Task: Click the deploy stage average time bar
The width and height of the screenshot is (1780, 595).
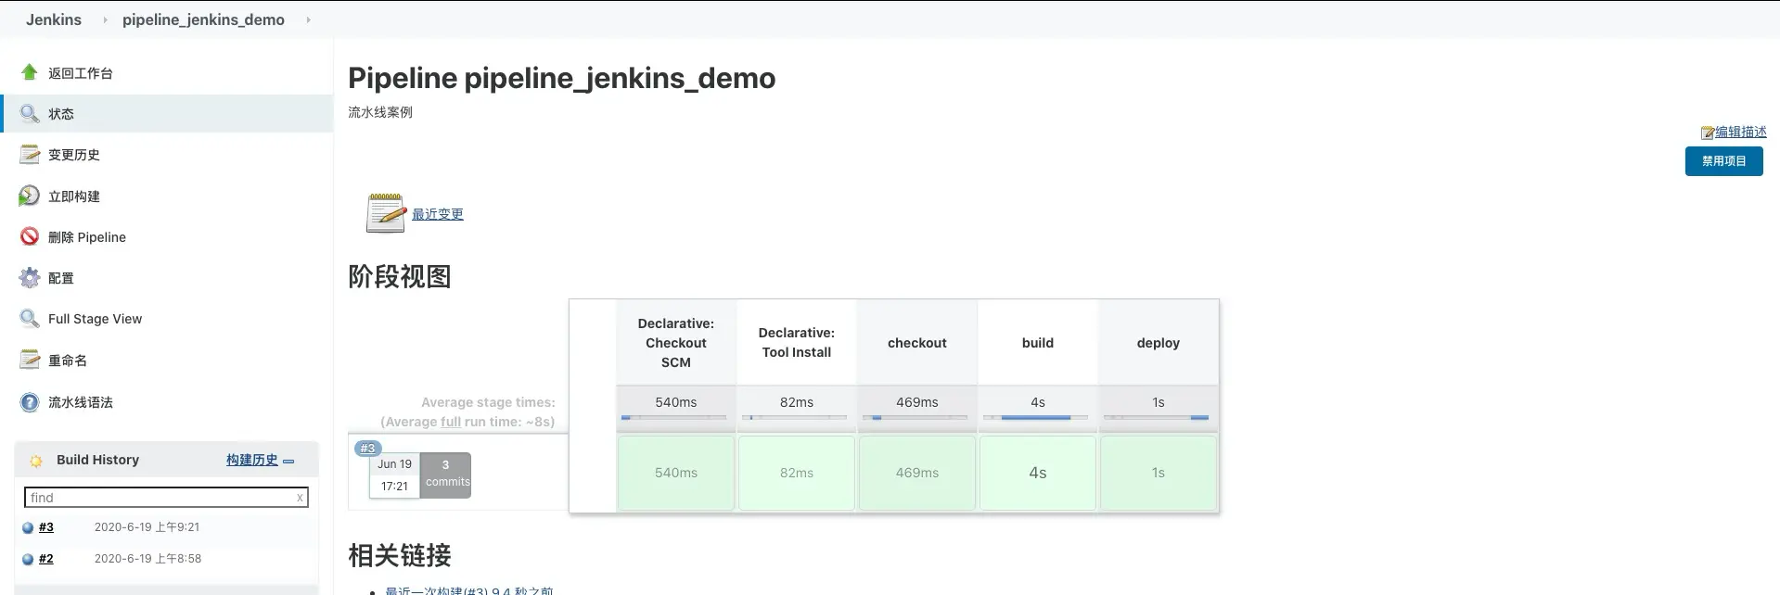Action: pos(1159,418)
